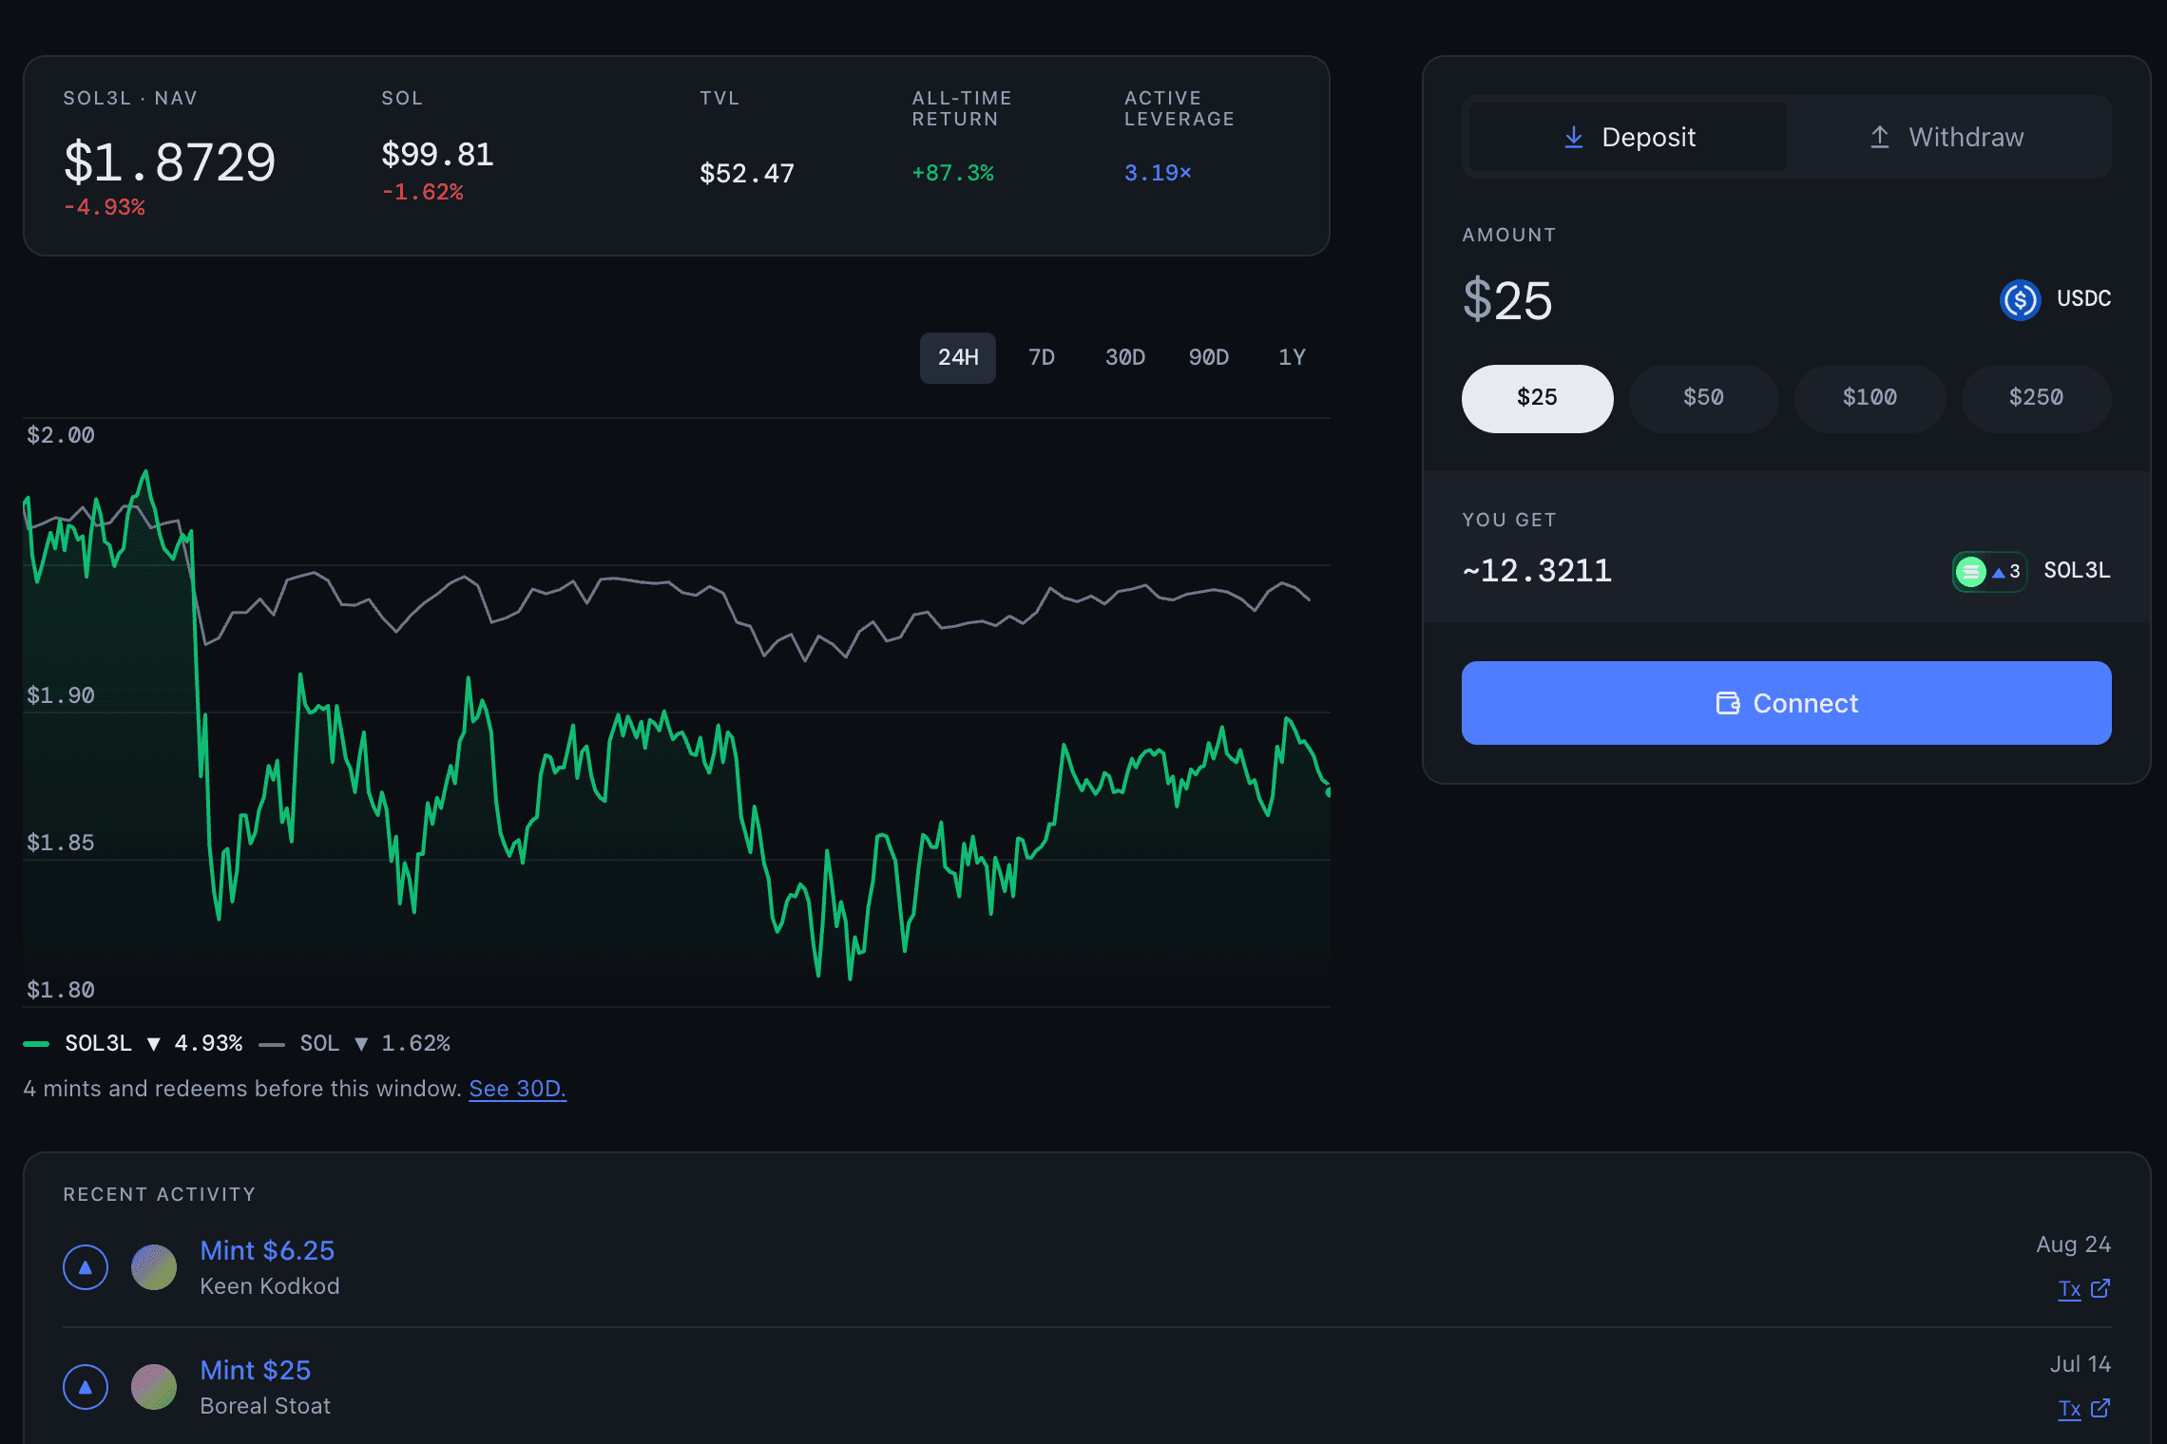Click the external link icon for Aug 24
This screenshot has height=1444, width=2167.
click(x=2100, y=1288)
